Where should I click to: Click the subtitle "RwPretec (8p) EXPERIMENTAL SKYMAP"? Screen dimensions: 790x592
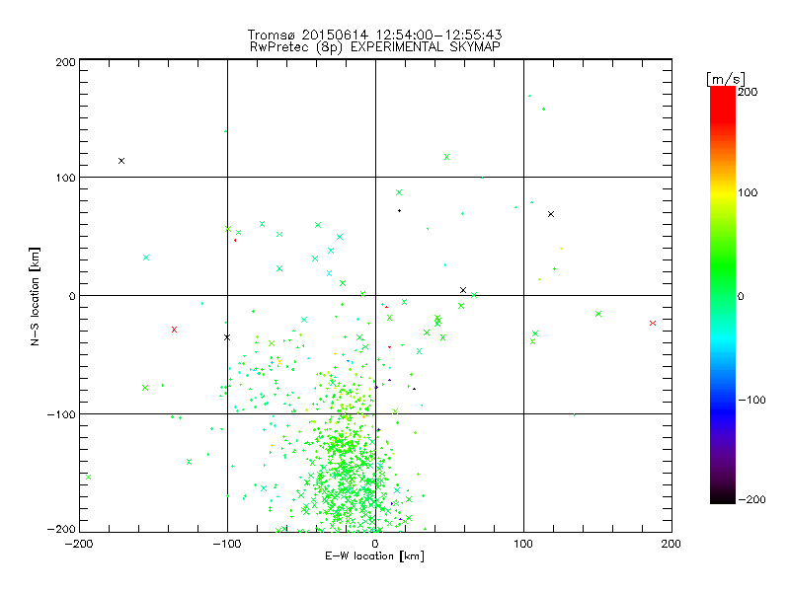coord(374,47)
